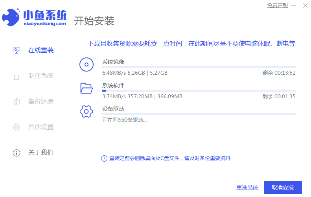Image resolution: width=311 pixels, height=197 pixels.
Task: Click the 关于我们 info circle icon
Action: [x=17, y=153]
